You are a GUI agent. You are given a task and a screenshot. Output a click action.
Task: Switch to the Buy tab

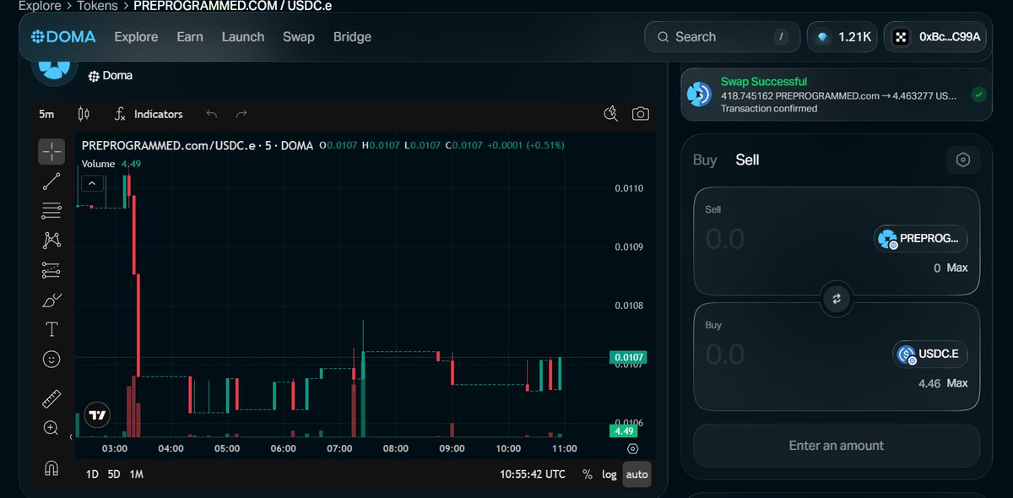coord(705,160)
